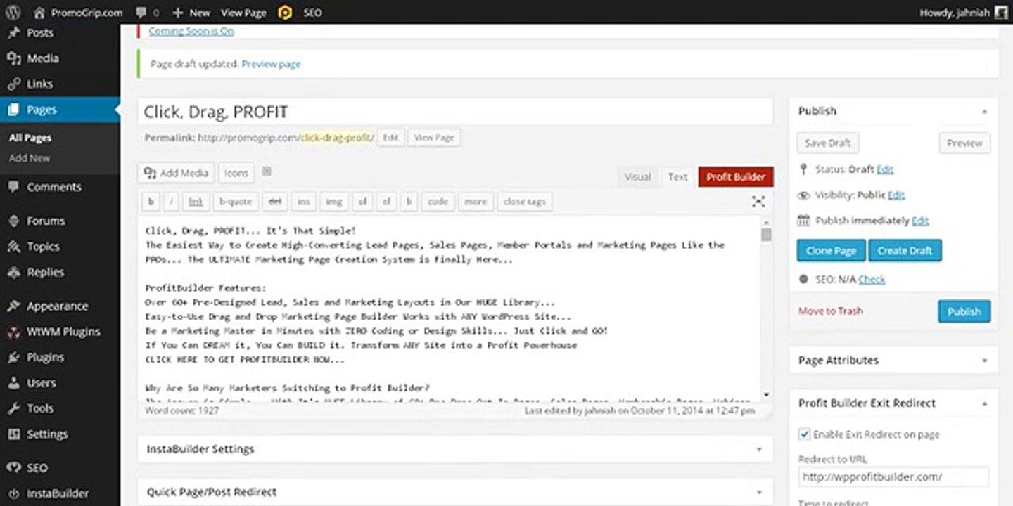Viewport: 1013px width, 506px height.
Task: Open All Pages submenu item
Action: pos(30,138)
